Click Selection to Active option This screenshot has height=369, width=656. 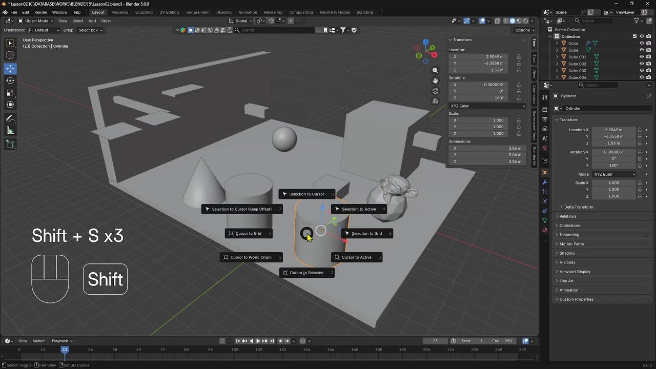pos(359,209)
